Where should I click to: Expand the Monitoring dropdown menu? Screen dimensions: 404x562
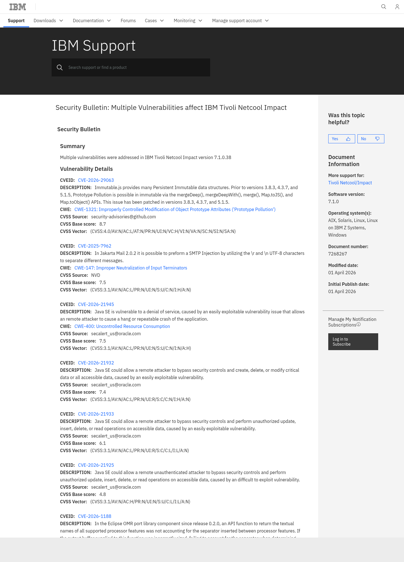(x=188, y=21)
